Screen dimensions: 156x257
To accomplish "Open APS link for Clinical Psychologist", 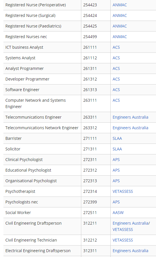I will pos(116,160).
